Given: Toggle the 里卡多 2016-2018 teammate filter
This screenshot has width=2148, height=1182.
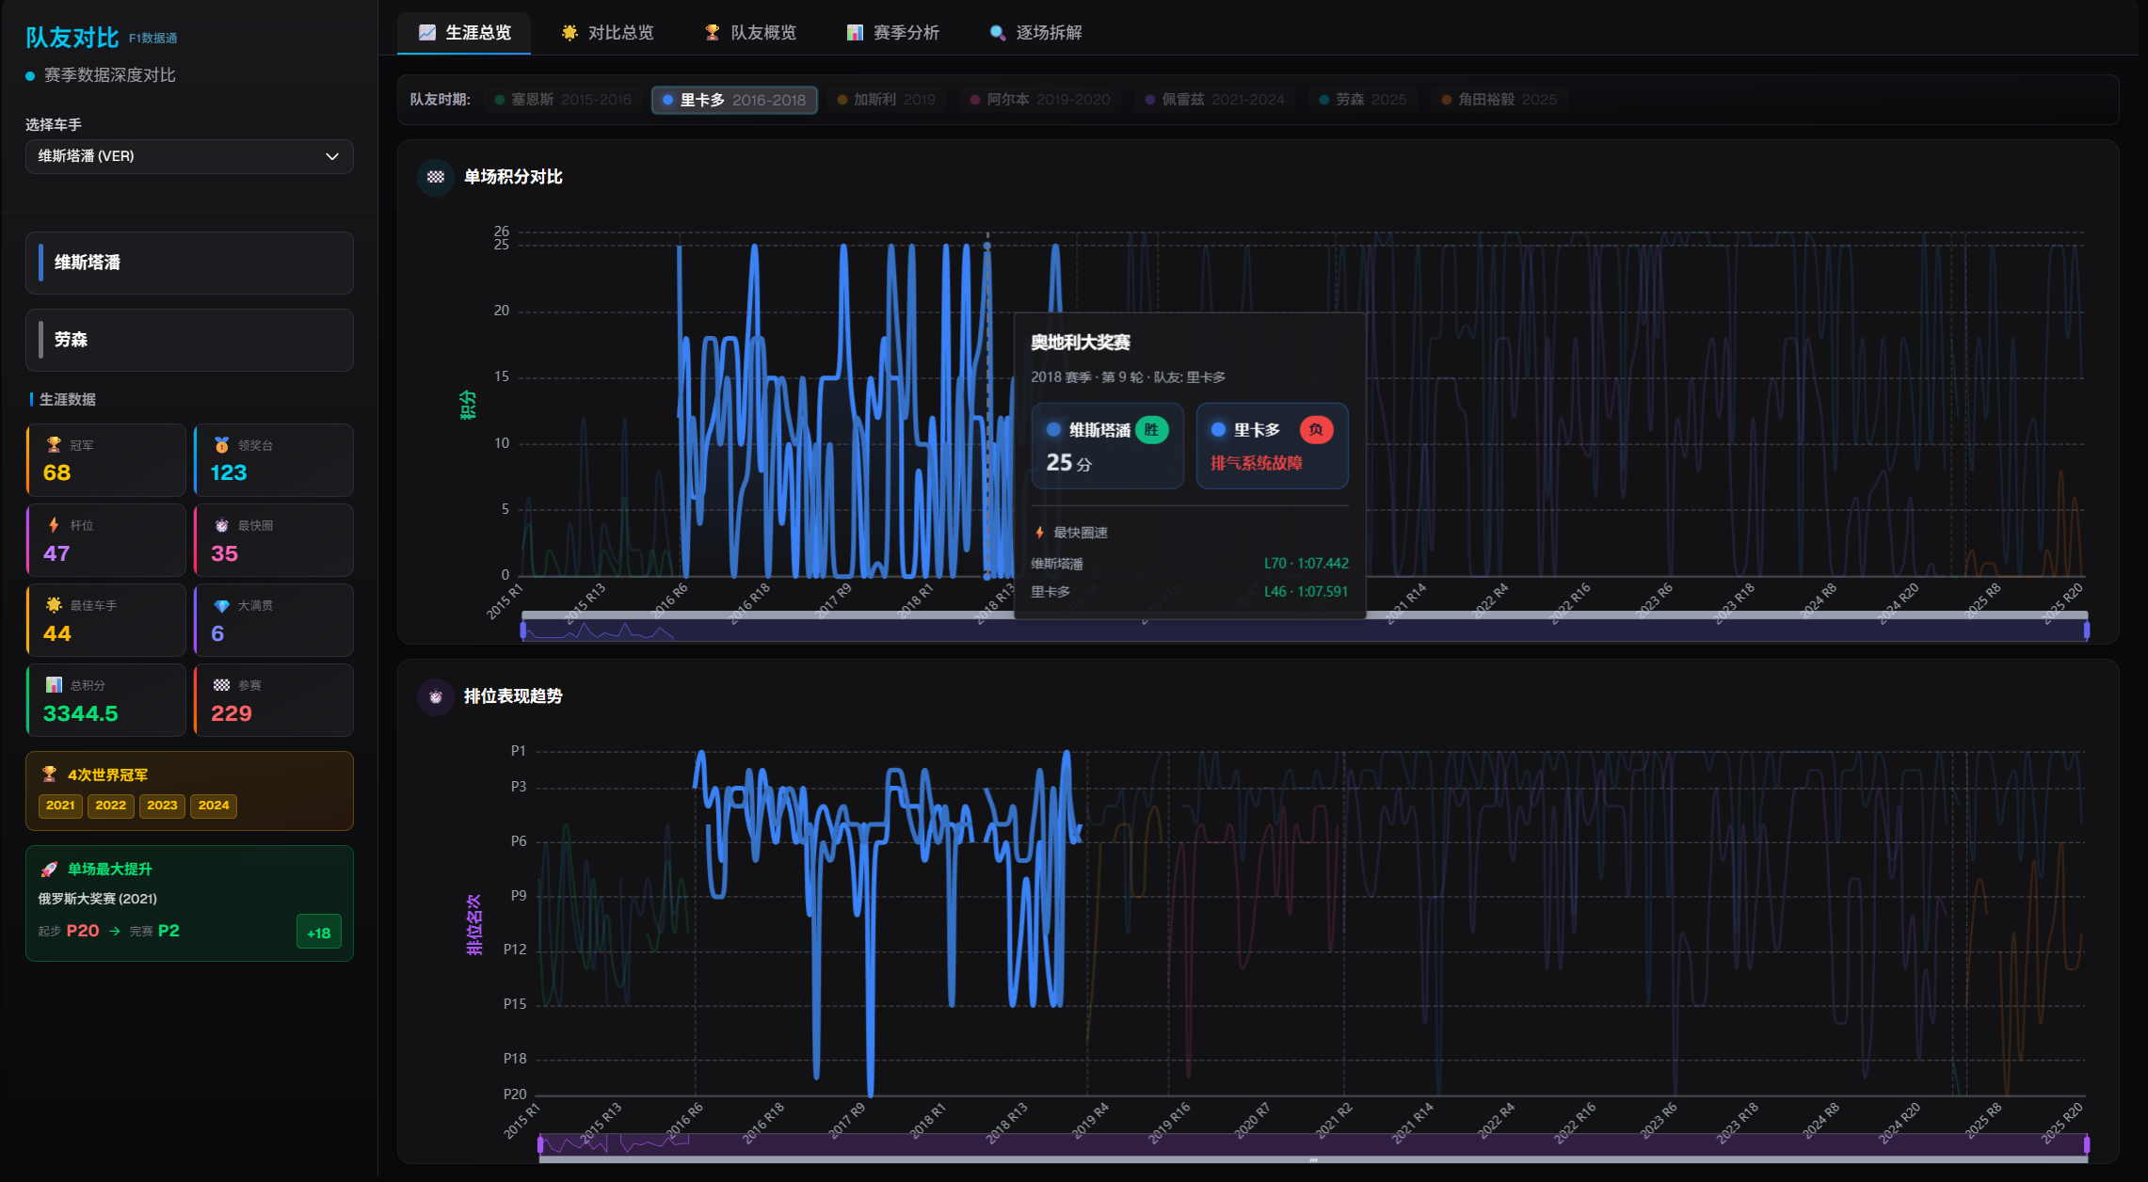Looking at the screenshot, I should (x=734, y=100).
